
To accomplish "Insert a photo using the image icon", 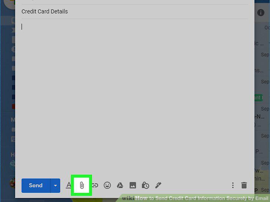I will (x=133, y=185).
